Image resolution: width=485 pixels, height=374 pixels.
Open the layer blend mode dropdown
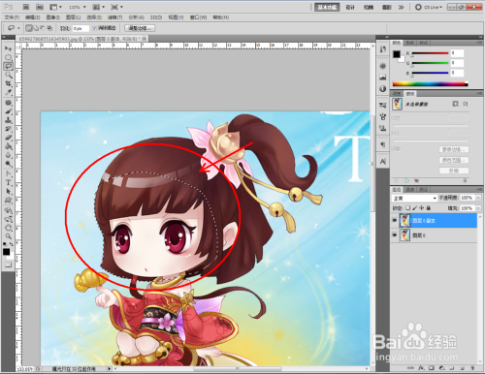[414, 198]
